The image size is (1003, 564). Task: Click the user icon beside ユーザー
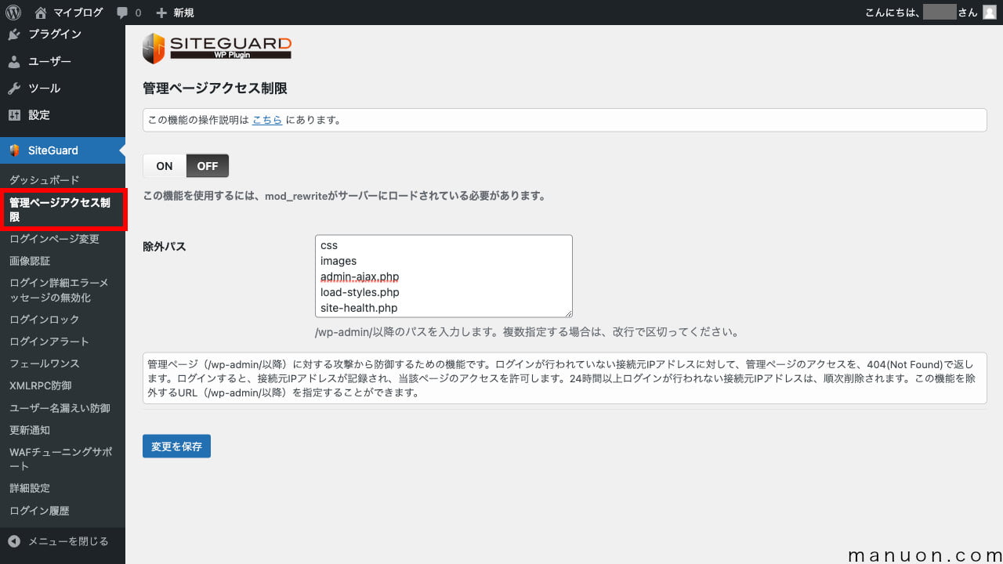tap(14, 62)
